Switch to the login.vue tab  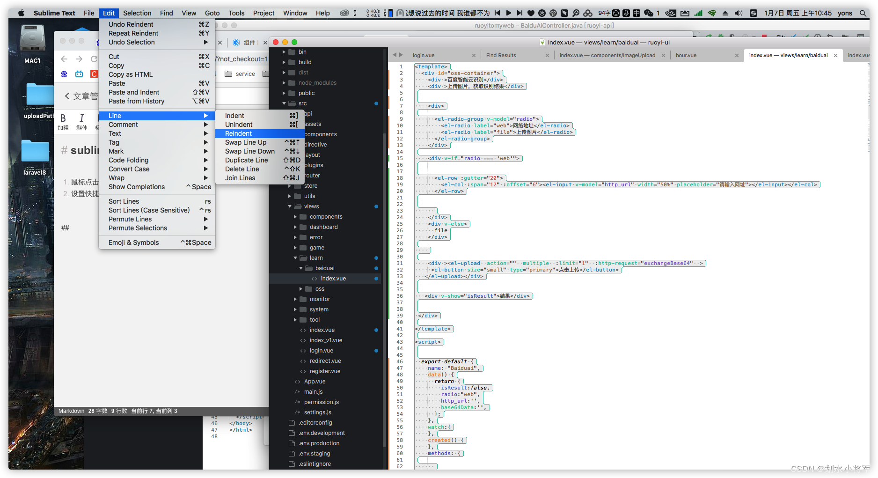coord(424,55)
